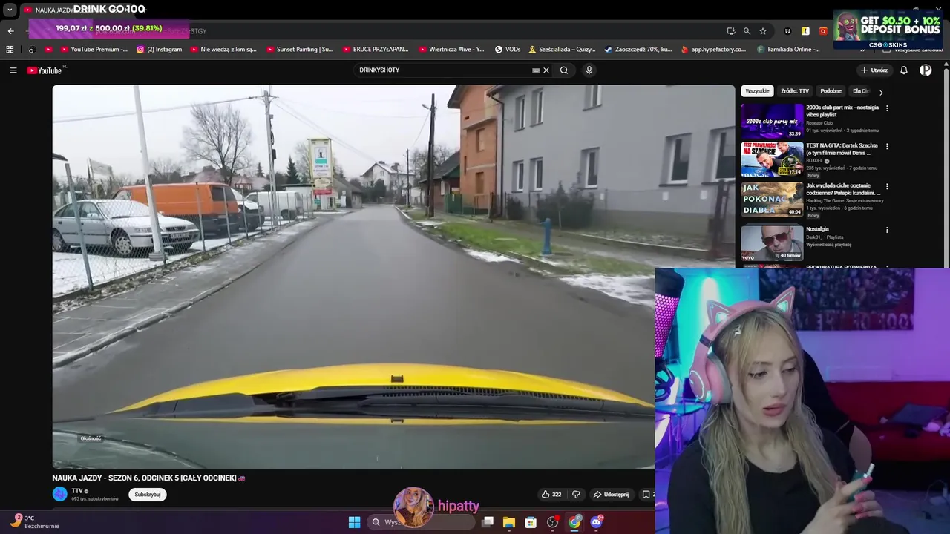The height and width of the screenshot is (534, 950).
Task: Go back with the browser back arrow
Action: point(10,31)
